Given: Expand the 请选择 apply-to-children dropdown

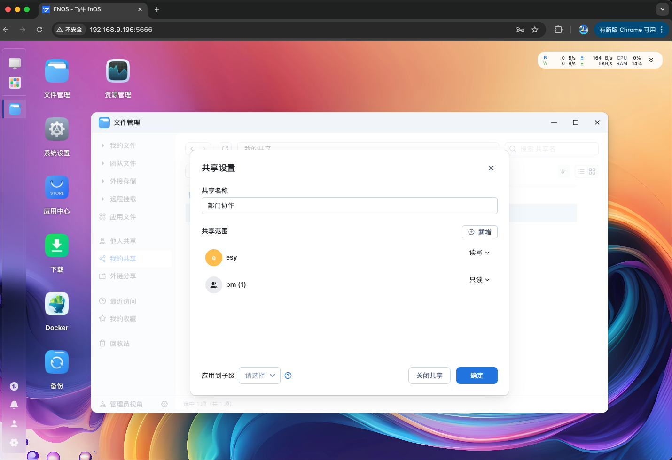Looking at the screenshot, I should (x=259, y=376).
